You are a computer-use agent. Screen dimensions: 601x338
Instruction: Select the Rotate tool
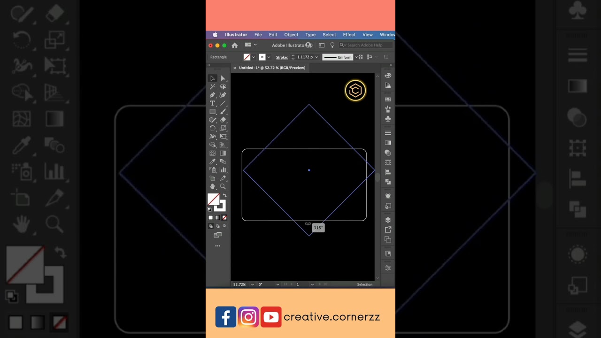[x=212, y=128]
